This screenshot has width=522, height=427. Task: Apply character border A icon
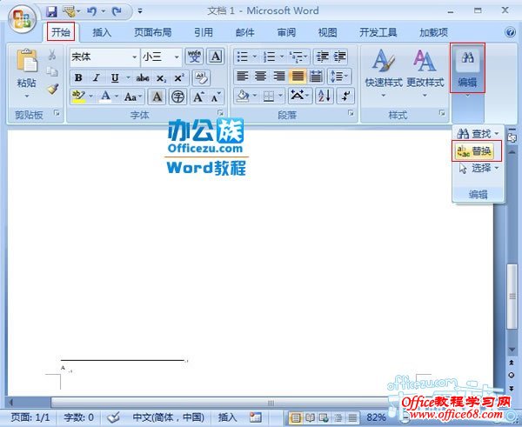coord(216,57)
